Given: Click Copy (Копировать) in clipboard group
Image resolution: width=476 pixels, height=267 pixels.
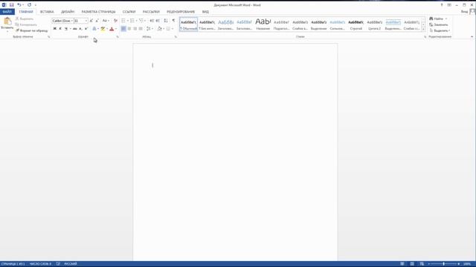Looking at the screenshot, I should (26, 24).
